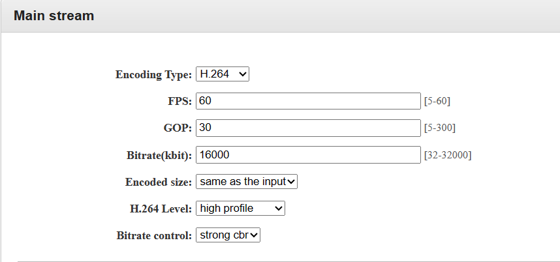
Task: Open the Encoding Type dropdown
Action: point(222,74)
